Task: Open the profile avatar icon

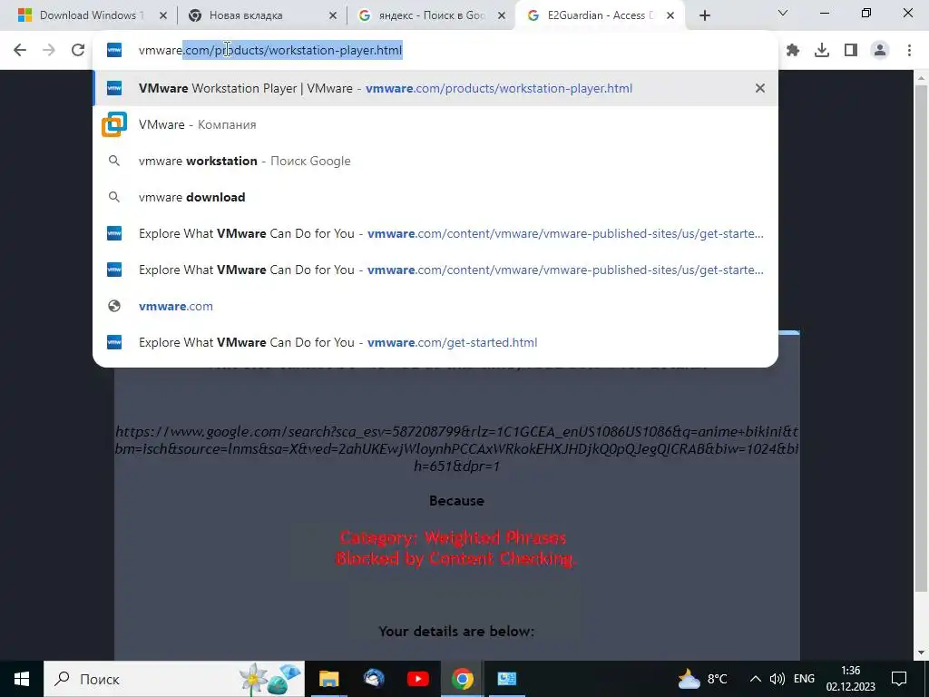Action: coord(880,51)
